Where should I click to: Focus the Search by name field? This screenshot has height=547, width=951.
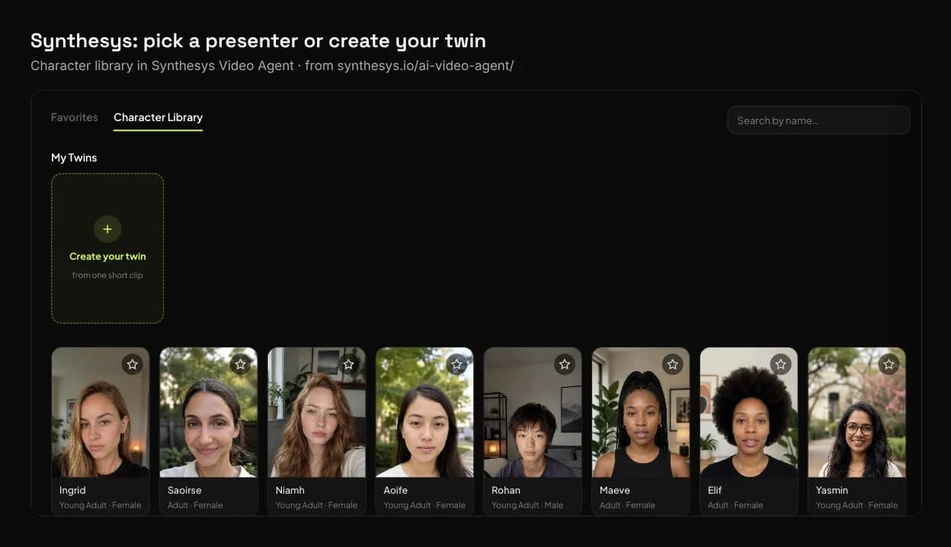[818, 120]
